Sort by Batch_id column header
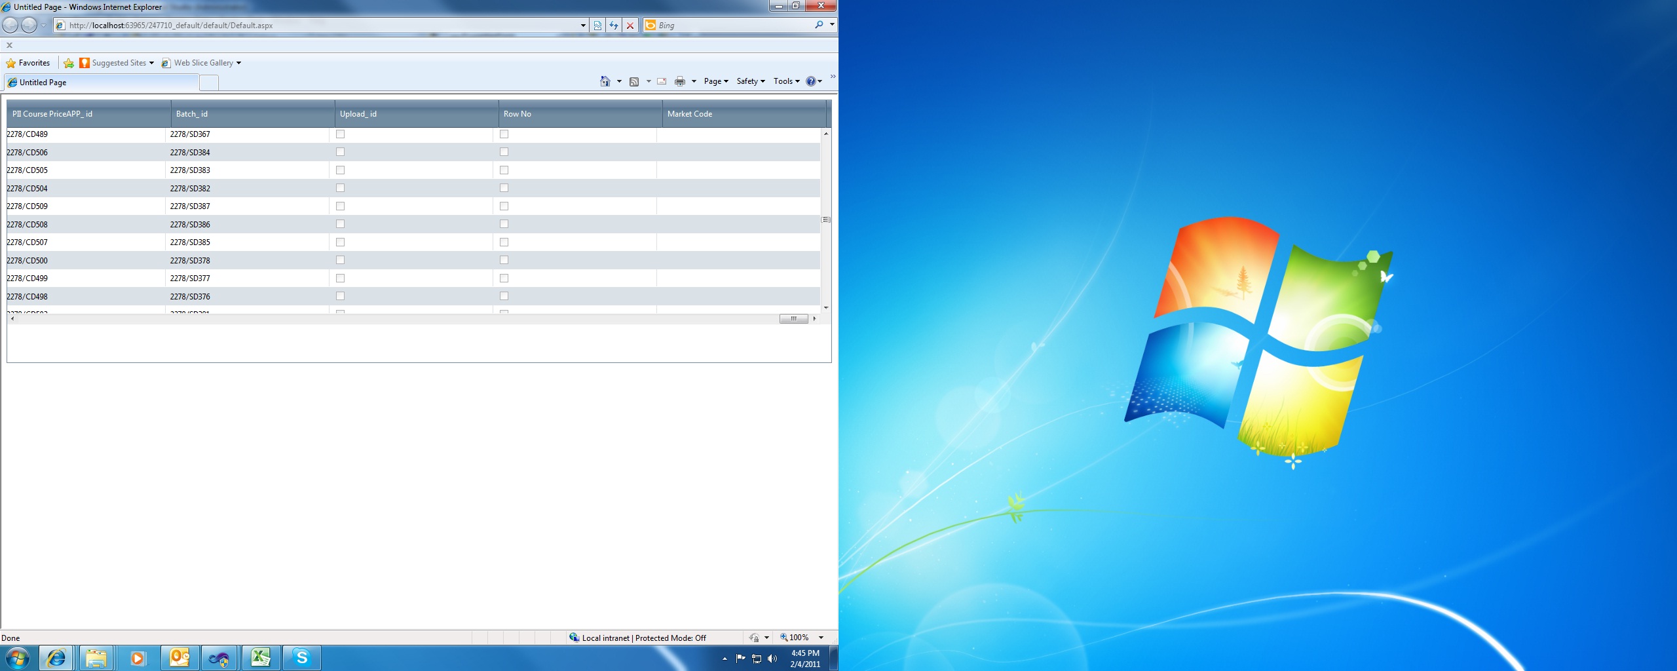 tap(253, 114)
